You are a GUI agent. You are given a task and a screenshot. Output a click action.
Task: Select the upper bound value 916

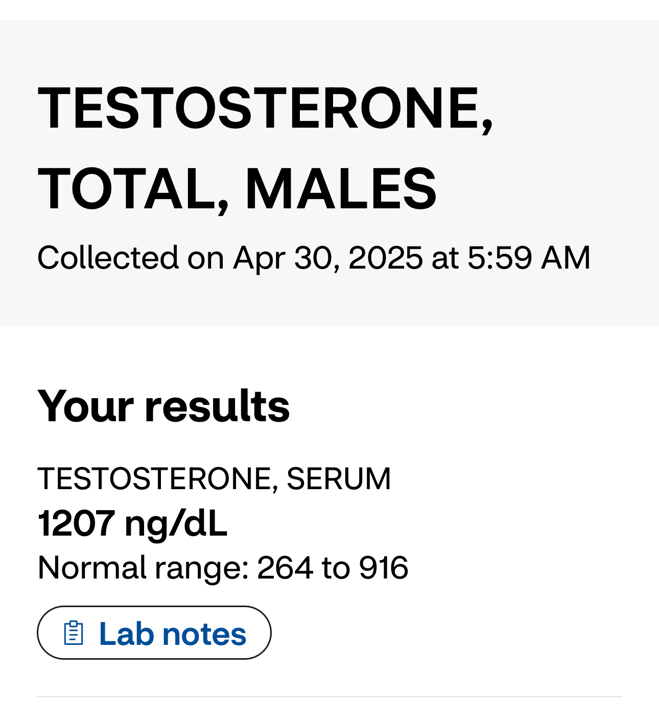pos(384,568)
